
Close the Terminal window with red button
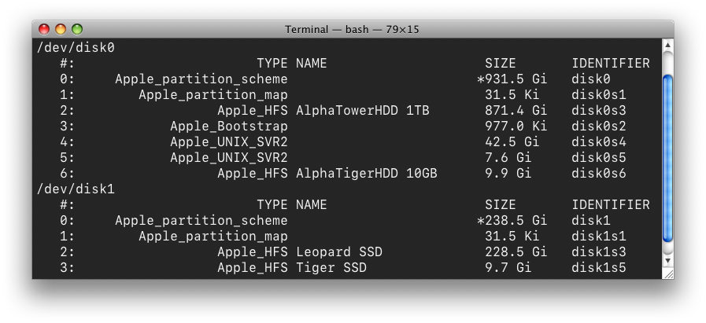tap(43, 29)
